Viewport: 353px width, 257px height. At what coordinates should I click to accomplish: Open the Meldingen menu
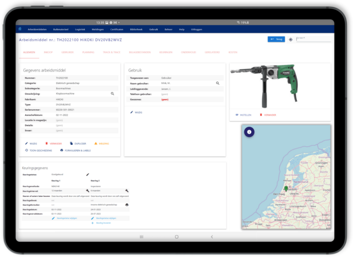[98, 30]
